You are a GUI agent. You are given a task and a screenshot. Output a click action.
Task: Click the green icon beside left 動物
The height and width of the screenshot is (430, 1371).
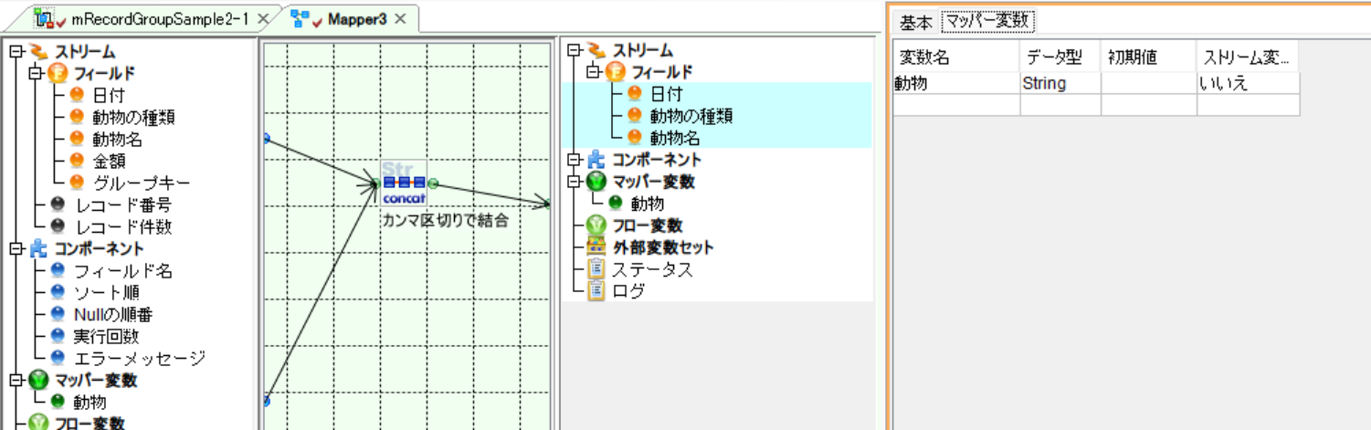pos(58,402)
